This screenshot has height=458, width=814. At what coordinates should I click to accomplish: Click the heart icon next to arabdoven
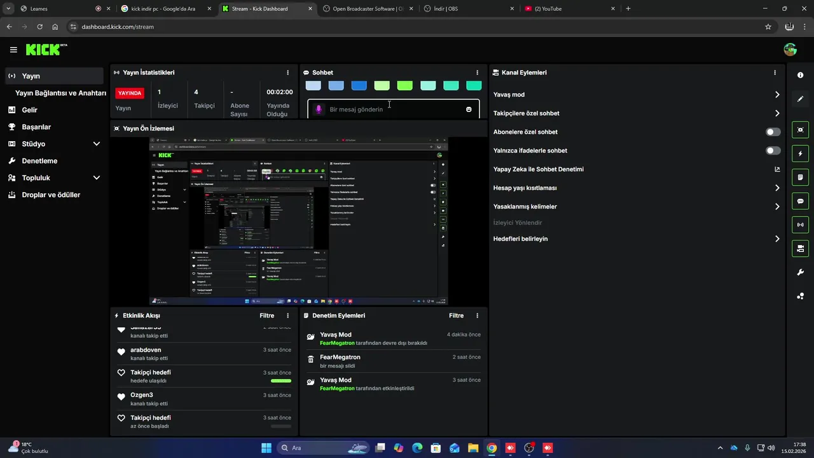click(x=121, y=352)
